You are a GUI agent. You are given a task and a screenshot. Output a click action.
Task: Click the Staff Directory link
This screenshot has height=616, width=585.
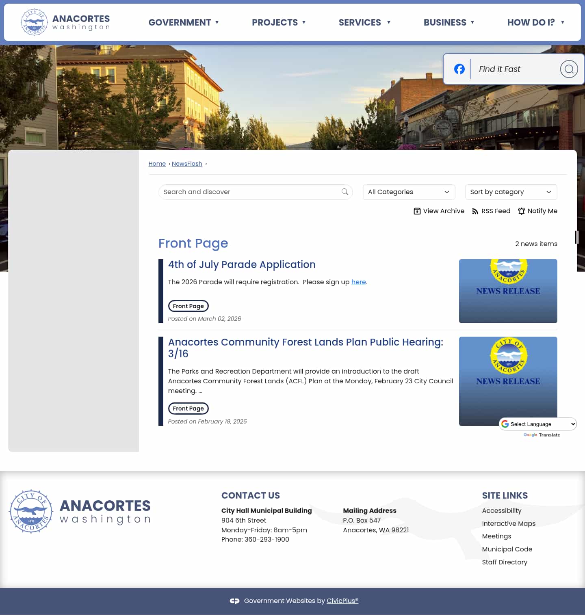(x=505, y=562)
